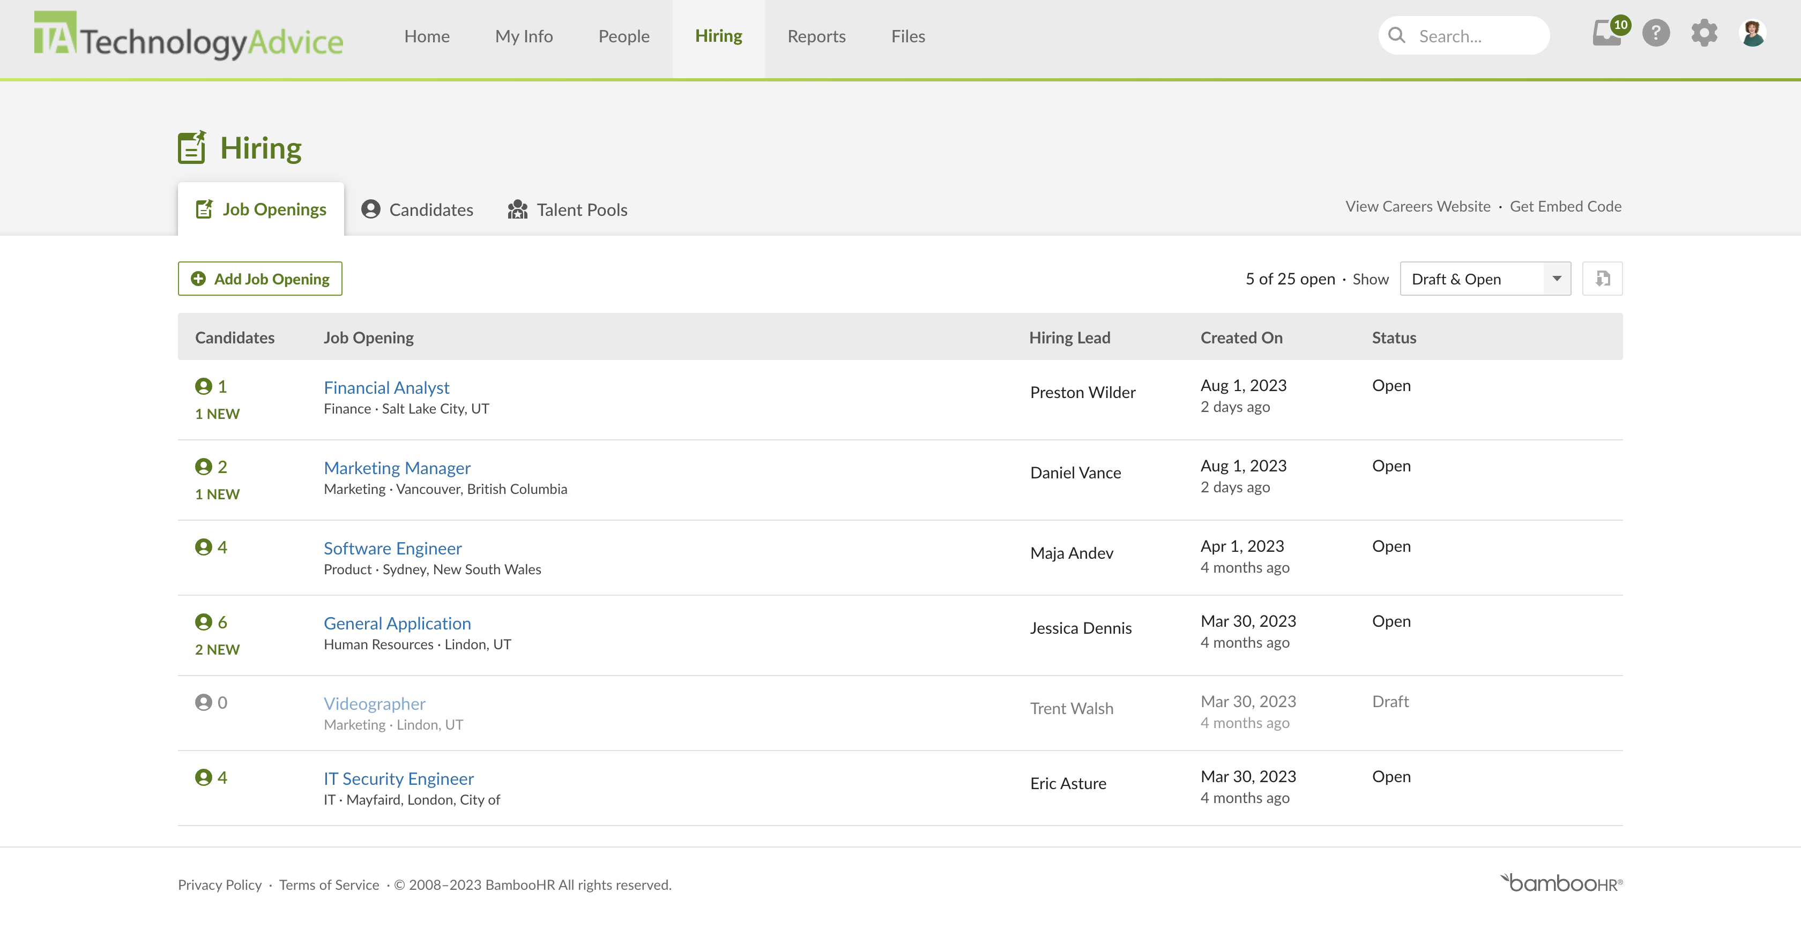Image resolution: width=1801 pixels, height=945 pixels.
Task: Select the Hiring menu item
Action: (718, 36)
